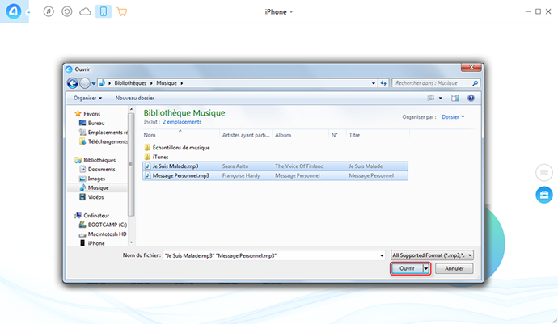Click the Saara Aalto artist cell
Viewport: 558px width, 324px height.
(x=235, y=166)
